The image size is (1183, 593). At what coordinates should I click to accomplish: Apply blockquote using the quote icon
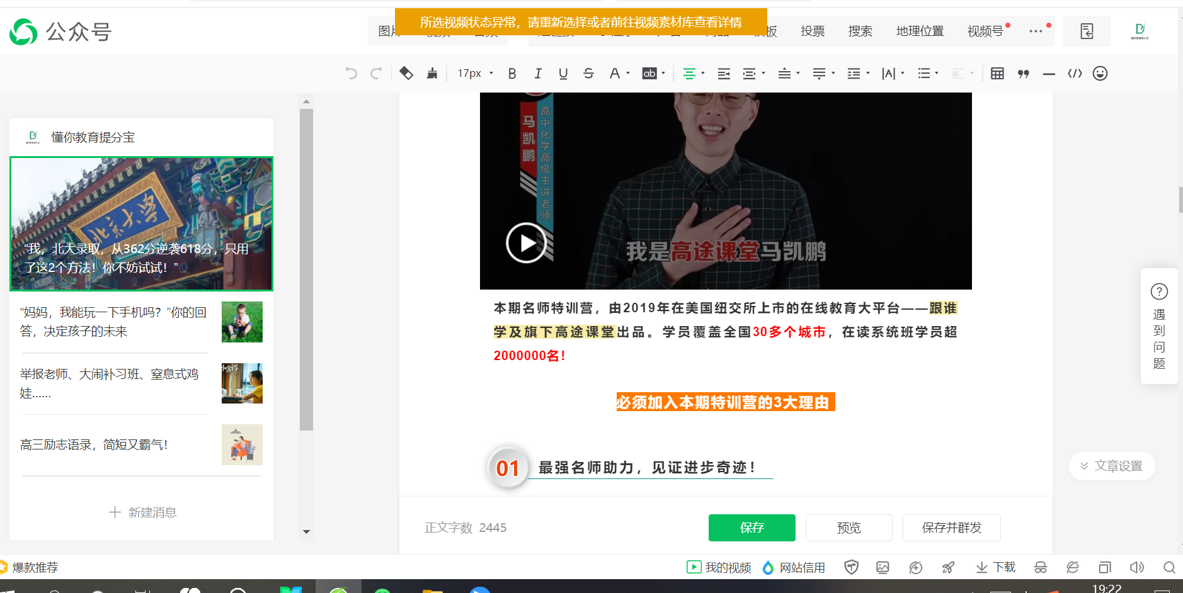pos(1023,74)
